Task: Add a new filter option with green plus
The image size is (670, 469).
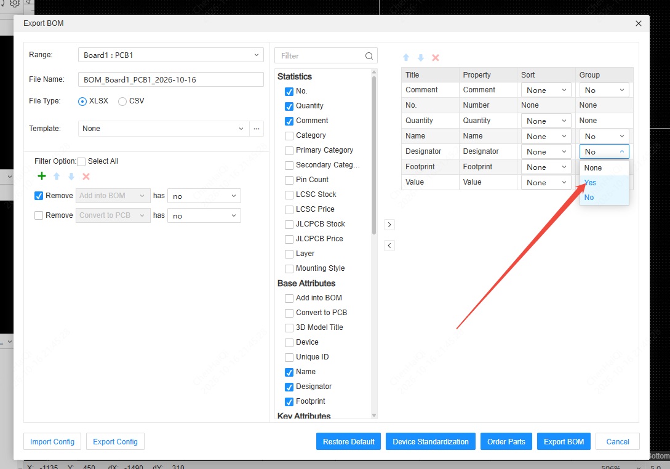Action: (x=42, y=175)
